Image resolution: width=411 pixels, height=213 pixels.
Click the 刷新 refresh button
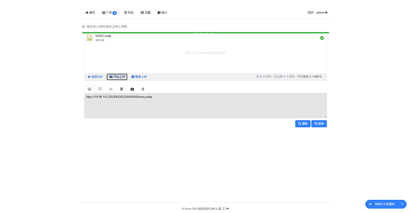[303, 124]
